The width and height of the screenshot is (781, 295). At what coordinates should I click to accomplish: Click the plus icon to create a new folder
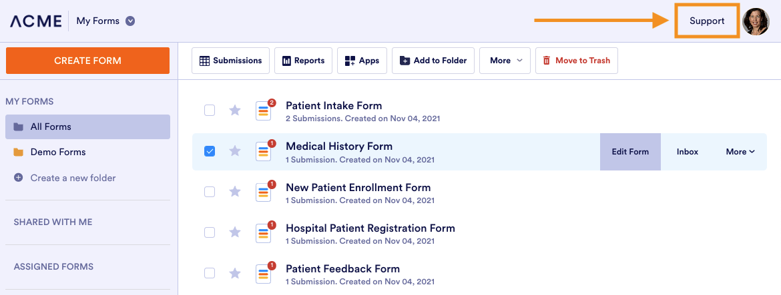pyautogui.click(x=19, y=178)
